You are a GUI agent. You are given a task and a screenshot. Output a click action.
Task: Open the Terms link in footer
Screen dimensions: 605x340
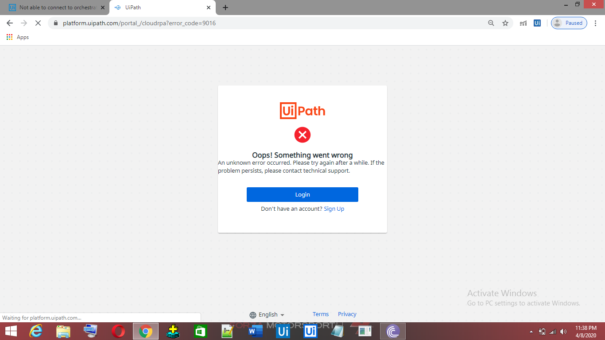321,314
